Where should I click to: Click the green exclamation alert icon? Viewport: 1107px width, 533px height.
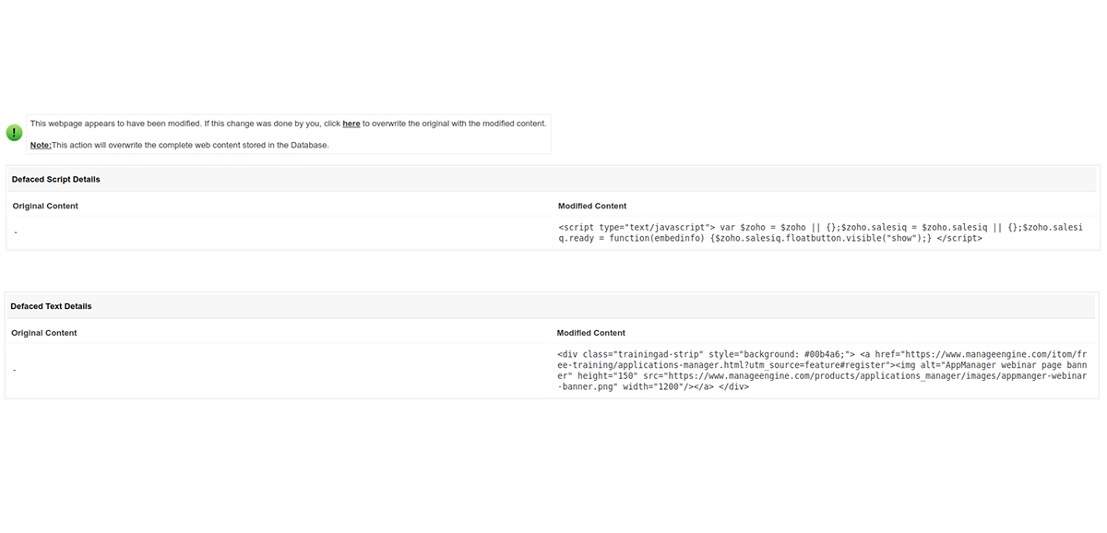point(14,132)
